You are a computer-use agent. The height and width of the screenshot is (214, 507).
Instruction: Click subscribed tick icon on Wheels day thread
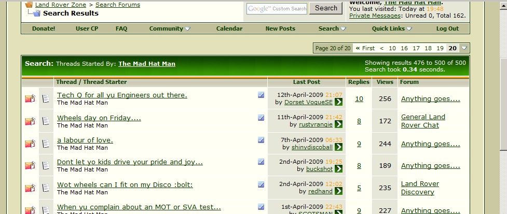pos(261,118)
